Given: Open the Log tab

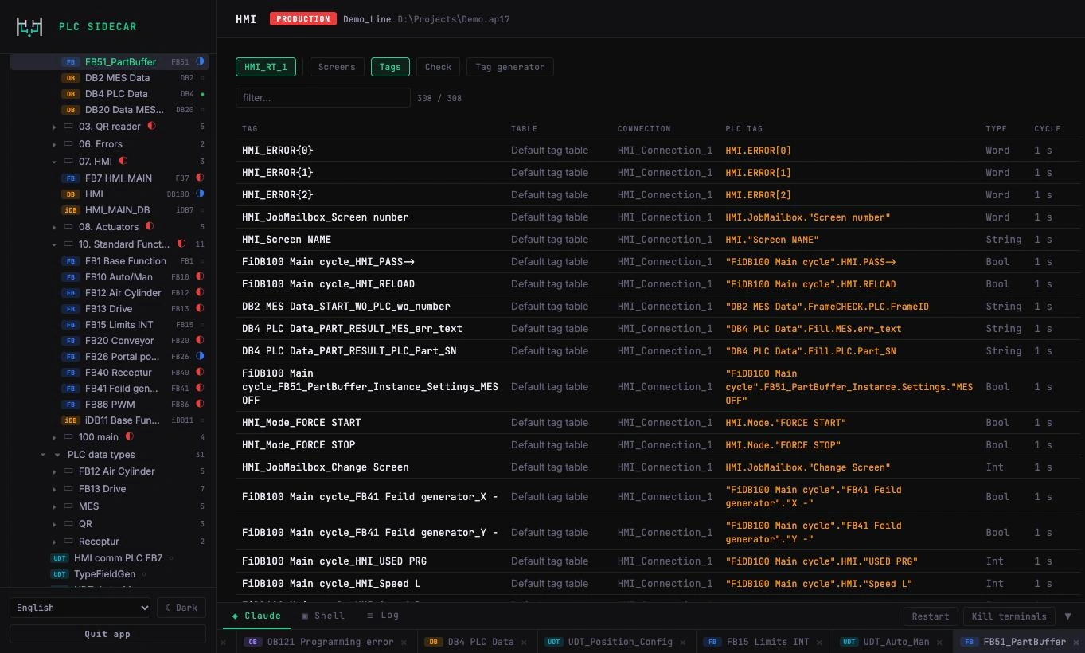Looking at the screenshot, I should (x=383, y=616).
